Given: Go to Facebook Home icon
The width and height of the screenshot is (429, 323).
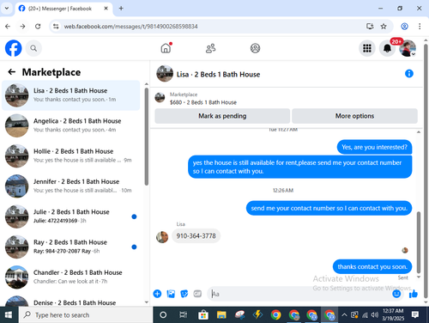Looking at the screenshot, I should (x=166, y=48).
